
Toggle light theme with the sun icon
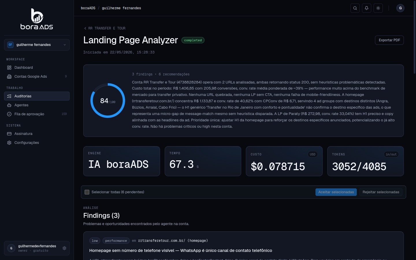coord(378,8)
